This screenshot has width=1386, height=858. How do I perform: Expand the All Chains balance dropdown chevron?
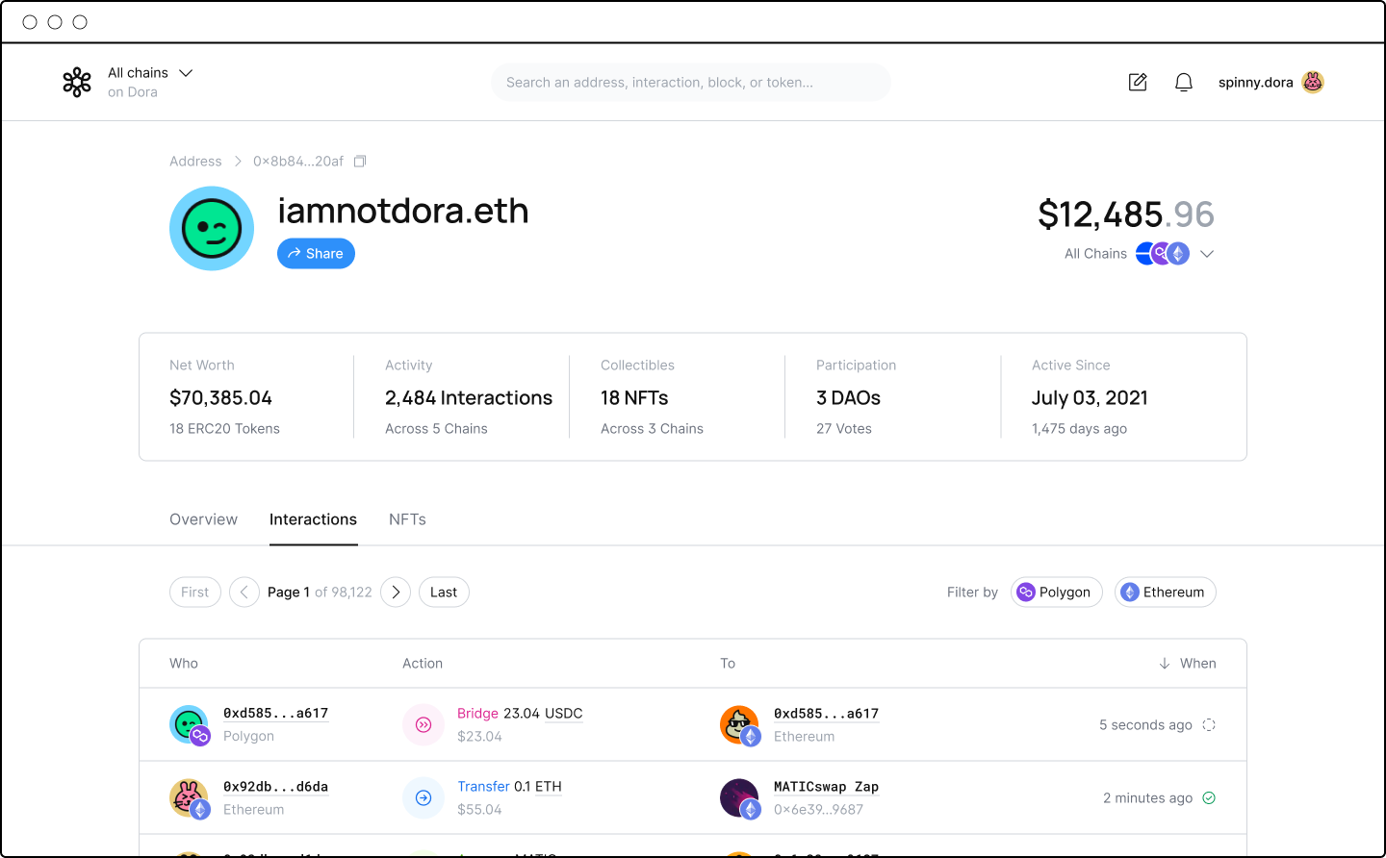1207,254
